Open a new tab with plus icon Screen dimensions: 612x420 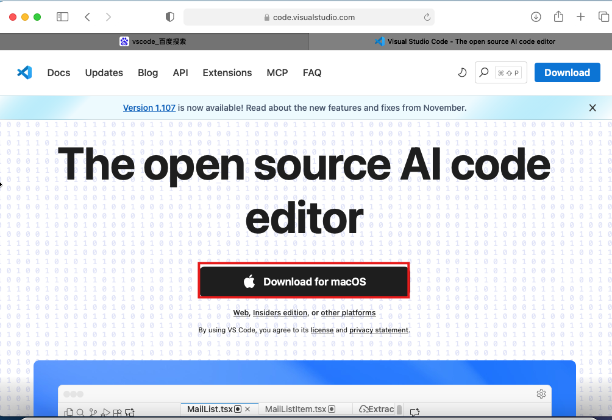point(581,17)
